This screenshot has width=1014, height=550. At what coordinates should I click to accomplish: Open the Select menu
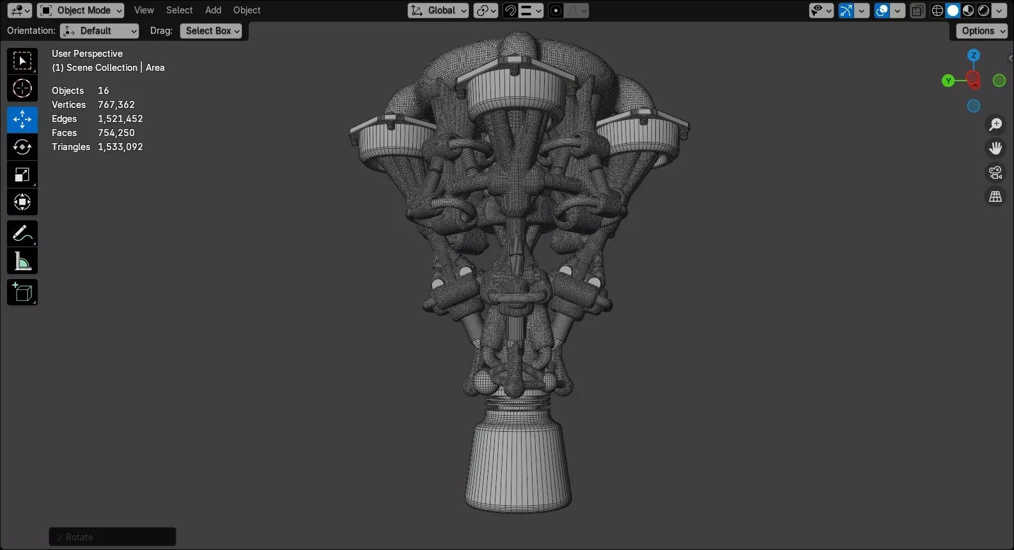(179, 10)
